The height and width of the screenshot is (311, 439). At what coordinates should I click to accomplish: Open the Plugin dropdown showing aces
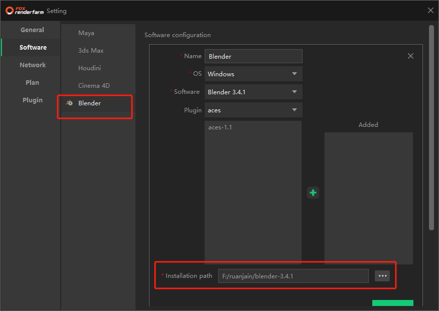coord(253,110)
